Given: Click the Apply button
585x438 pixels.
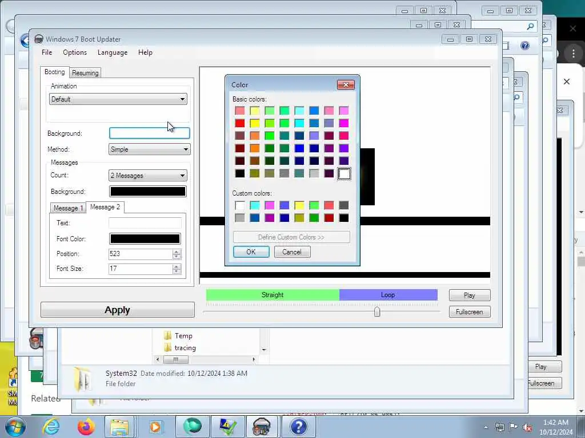Looking at the screenshot, I should pyautogui.click(x=118, y=310).
